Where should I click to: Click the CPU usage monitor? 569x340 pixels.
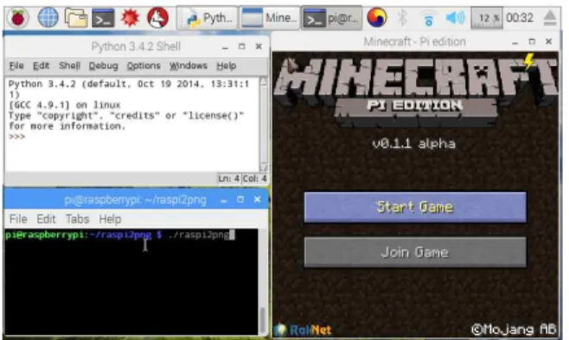(x=486, y=18)
